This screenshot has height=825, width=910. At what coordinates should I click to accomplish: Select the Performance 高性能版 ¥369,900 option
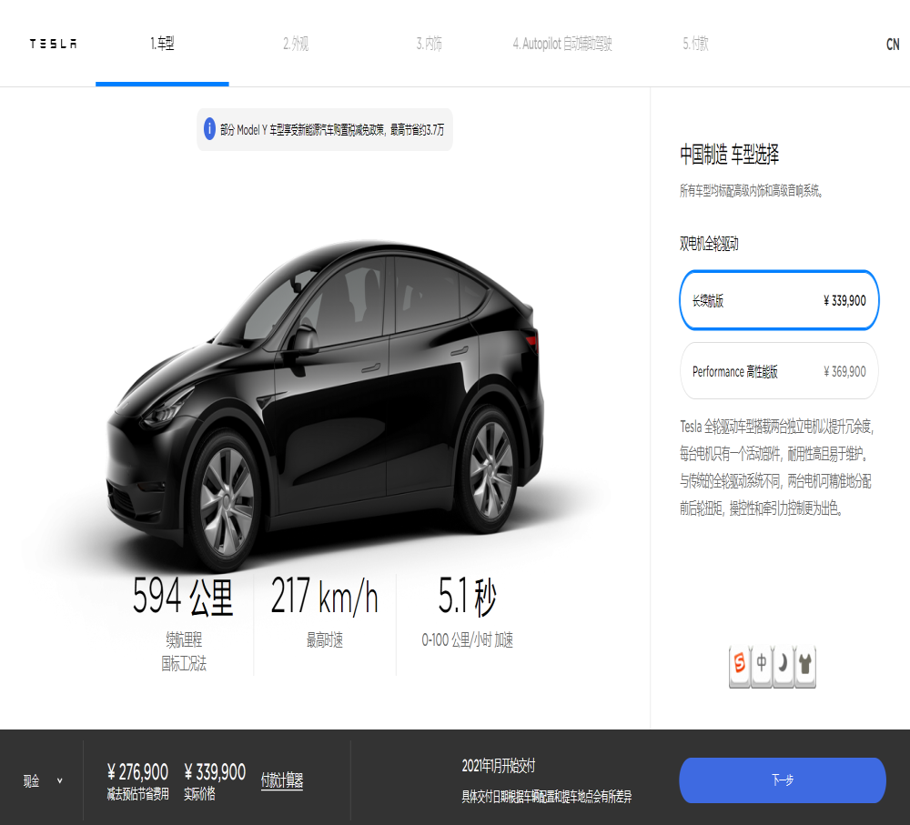click(x=779, y=371)
